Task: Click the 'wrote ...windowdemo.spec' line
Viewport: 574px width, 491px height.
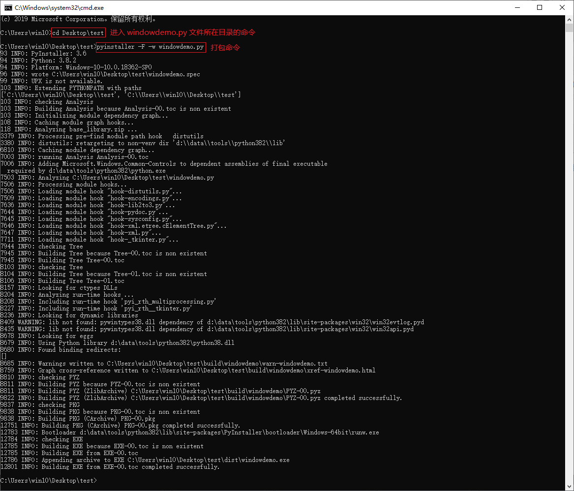Action: 100,74
